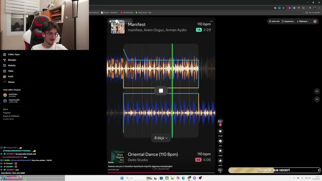
Task: Open the comments bubble icon
Action: point(220,141)
